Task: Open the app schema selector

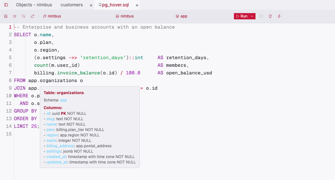Action: [x=203, y=16]
